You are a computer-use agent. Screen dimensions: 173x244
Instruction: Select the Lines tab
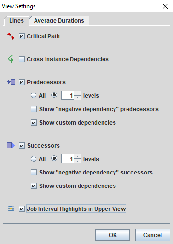click(16, 21)
